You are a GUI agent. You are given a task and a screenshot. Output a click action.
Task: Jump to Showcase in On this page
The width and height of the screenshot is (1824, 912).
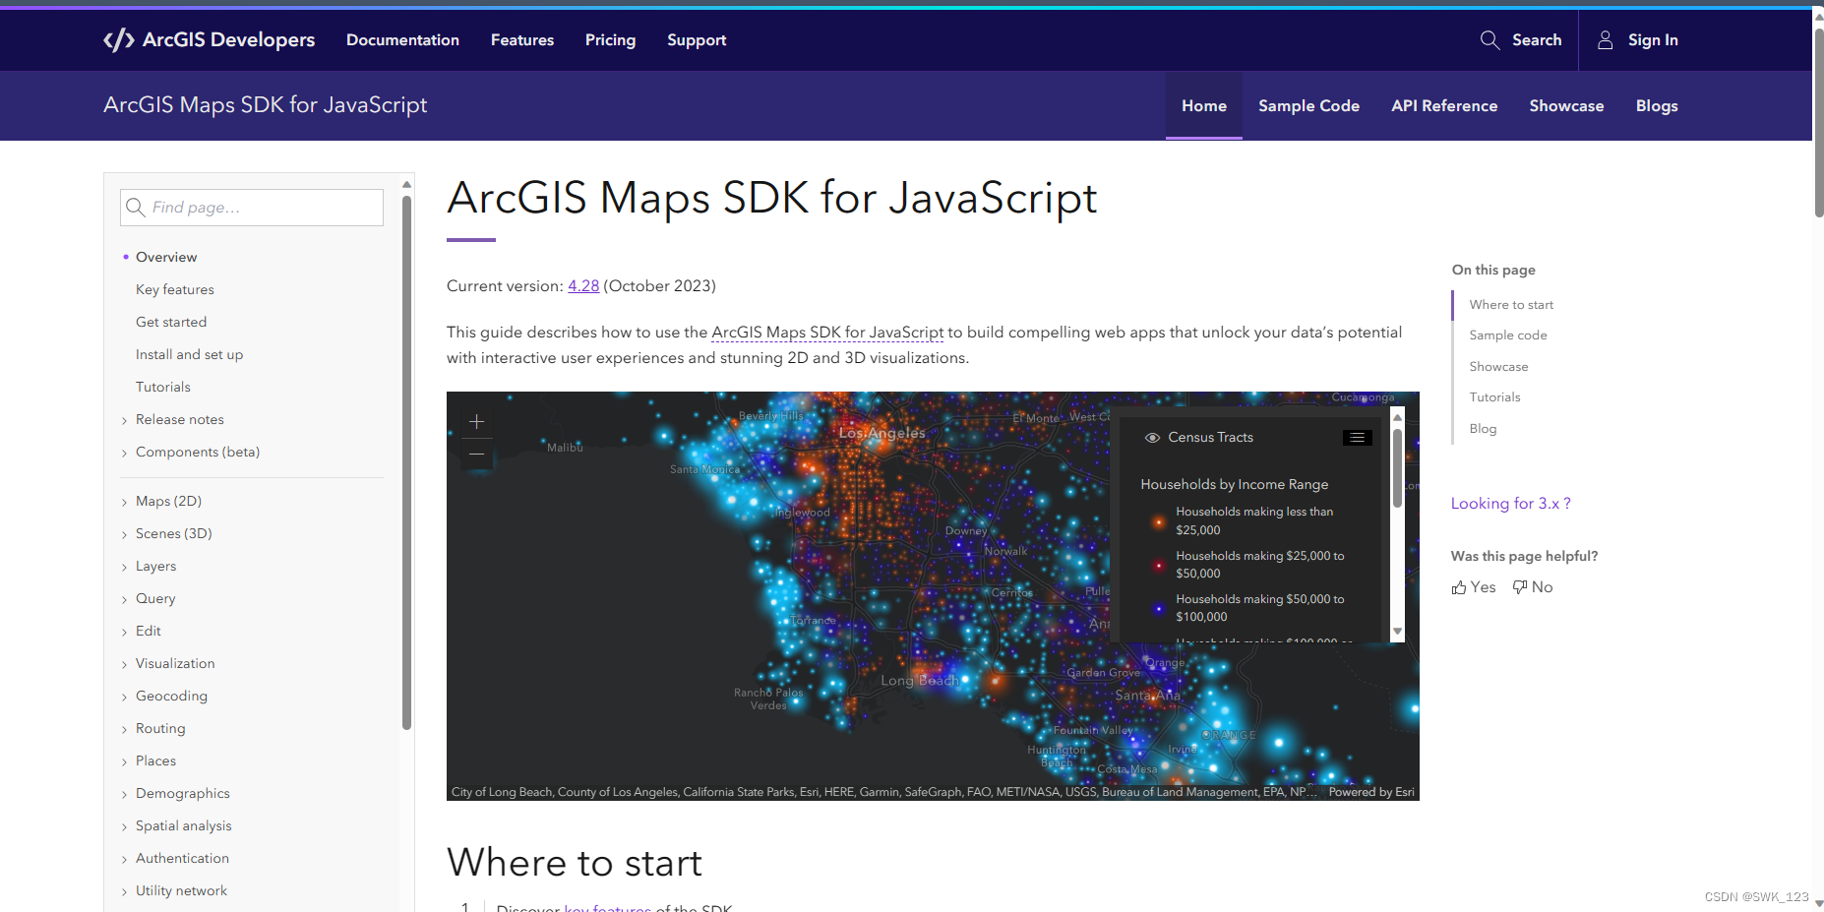point(1498,367)
